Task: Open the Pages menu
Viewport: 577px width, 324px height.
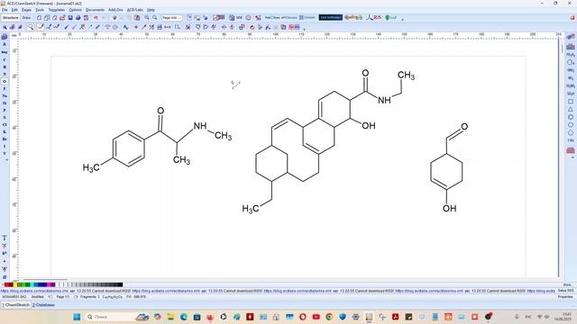Action: (26, 10)
